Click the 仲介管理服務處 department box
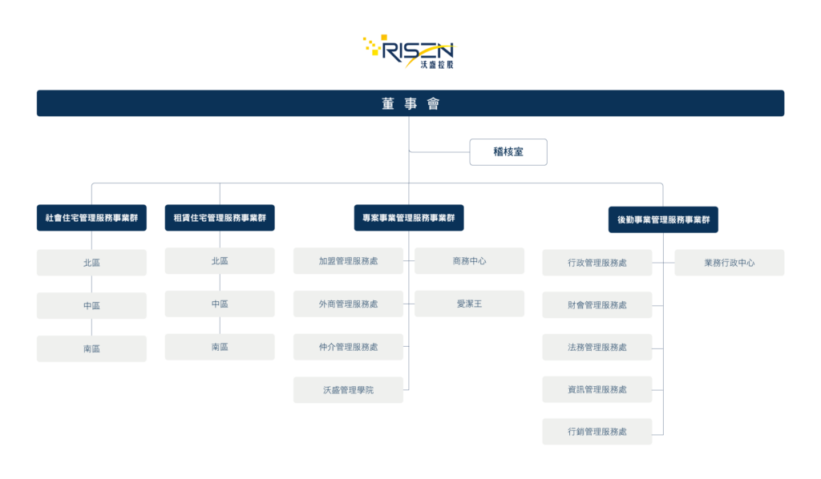Viewport: 821px width, 479px height. 350,346
